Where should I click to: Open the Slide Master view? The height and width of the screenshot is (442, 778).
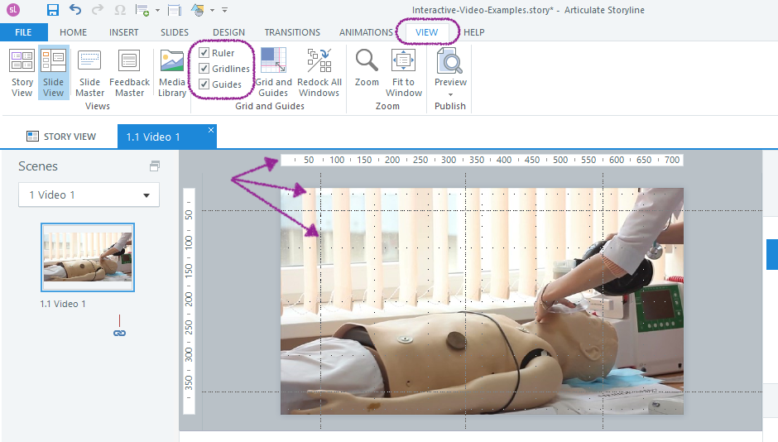(89, 72)
